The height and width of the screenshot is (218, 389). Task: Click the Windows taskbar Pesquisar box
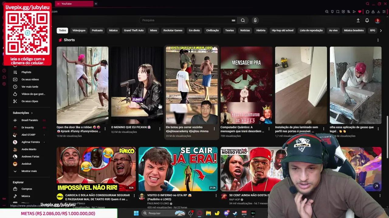tap(164, 213)
